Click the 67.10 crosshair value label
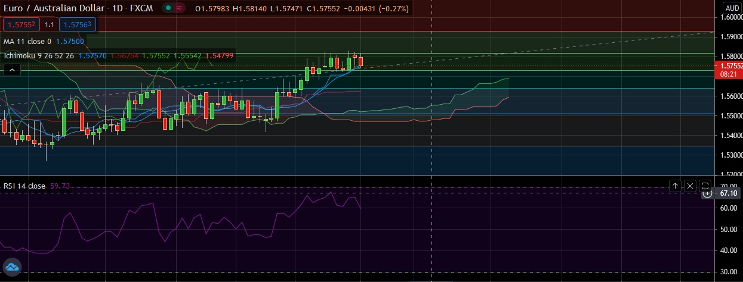Image resolution: width=743 pixels, height=282 pixels. (x=729, y=193)
